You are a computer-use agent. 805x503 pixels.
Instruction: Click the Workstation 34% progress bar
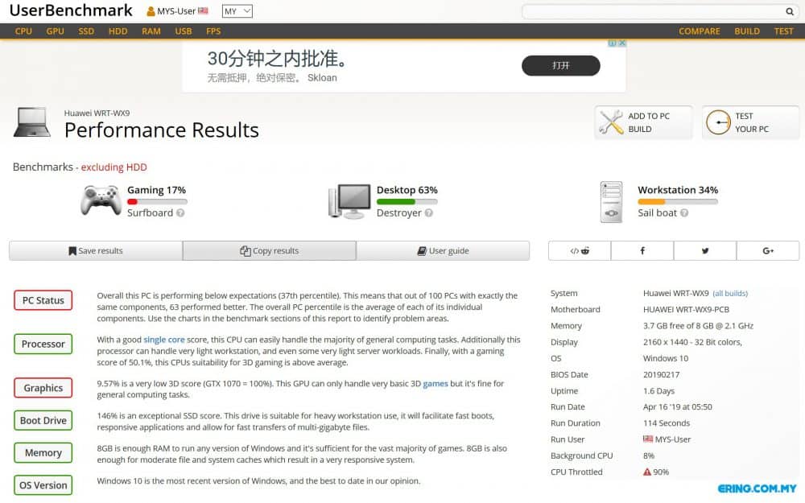(678, 202)
